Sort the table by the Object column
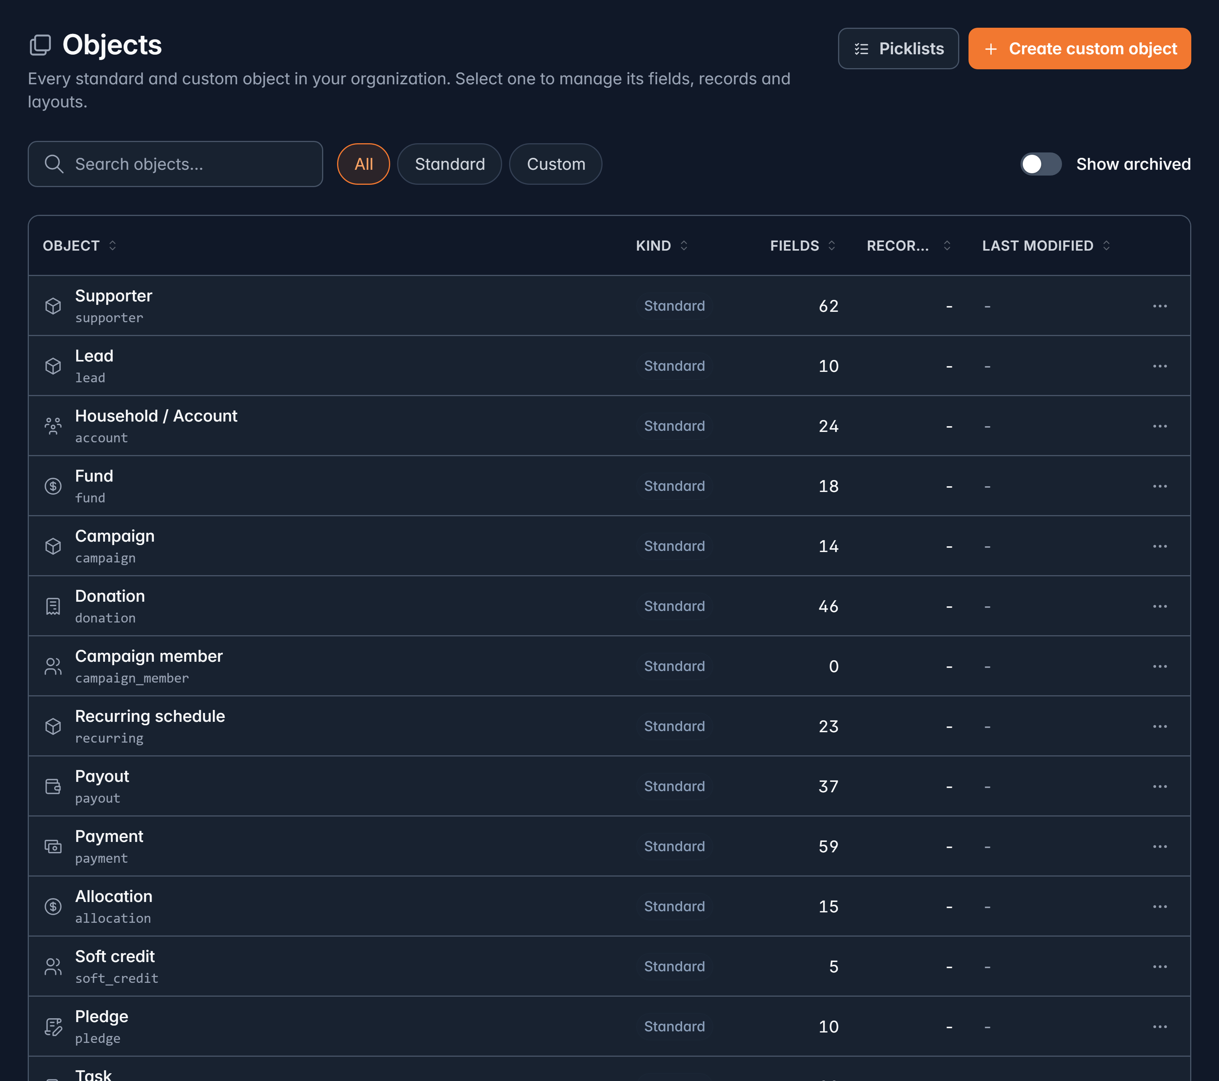Image resolution: width=1219 pixels, height=1081 pixels. click(x=80, y=246)
